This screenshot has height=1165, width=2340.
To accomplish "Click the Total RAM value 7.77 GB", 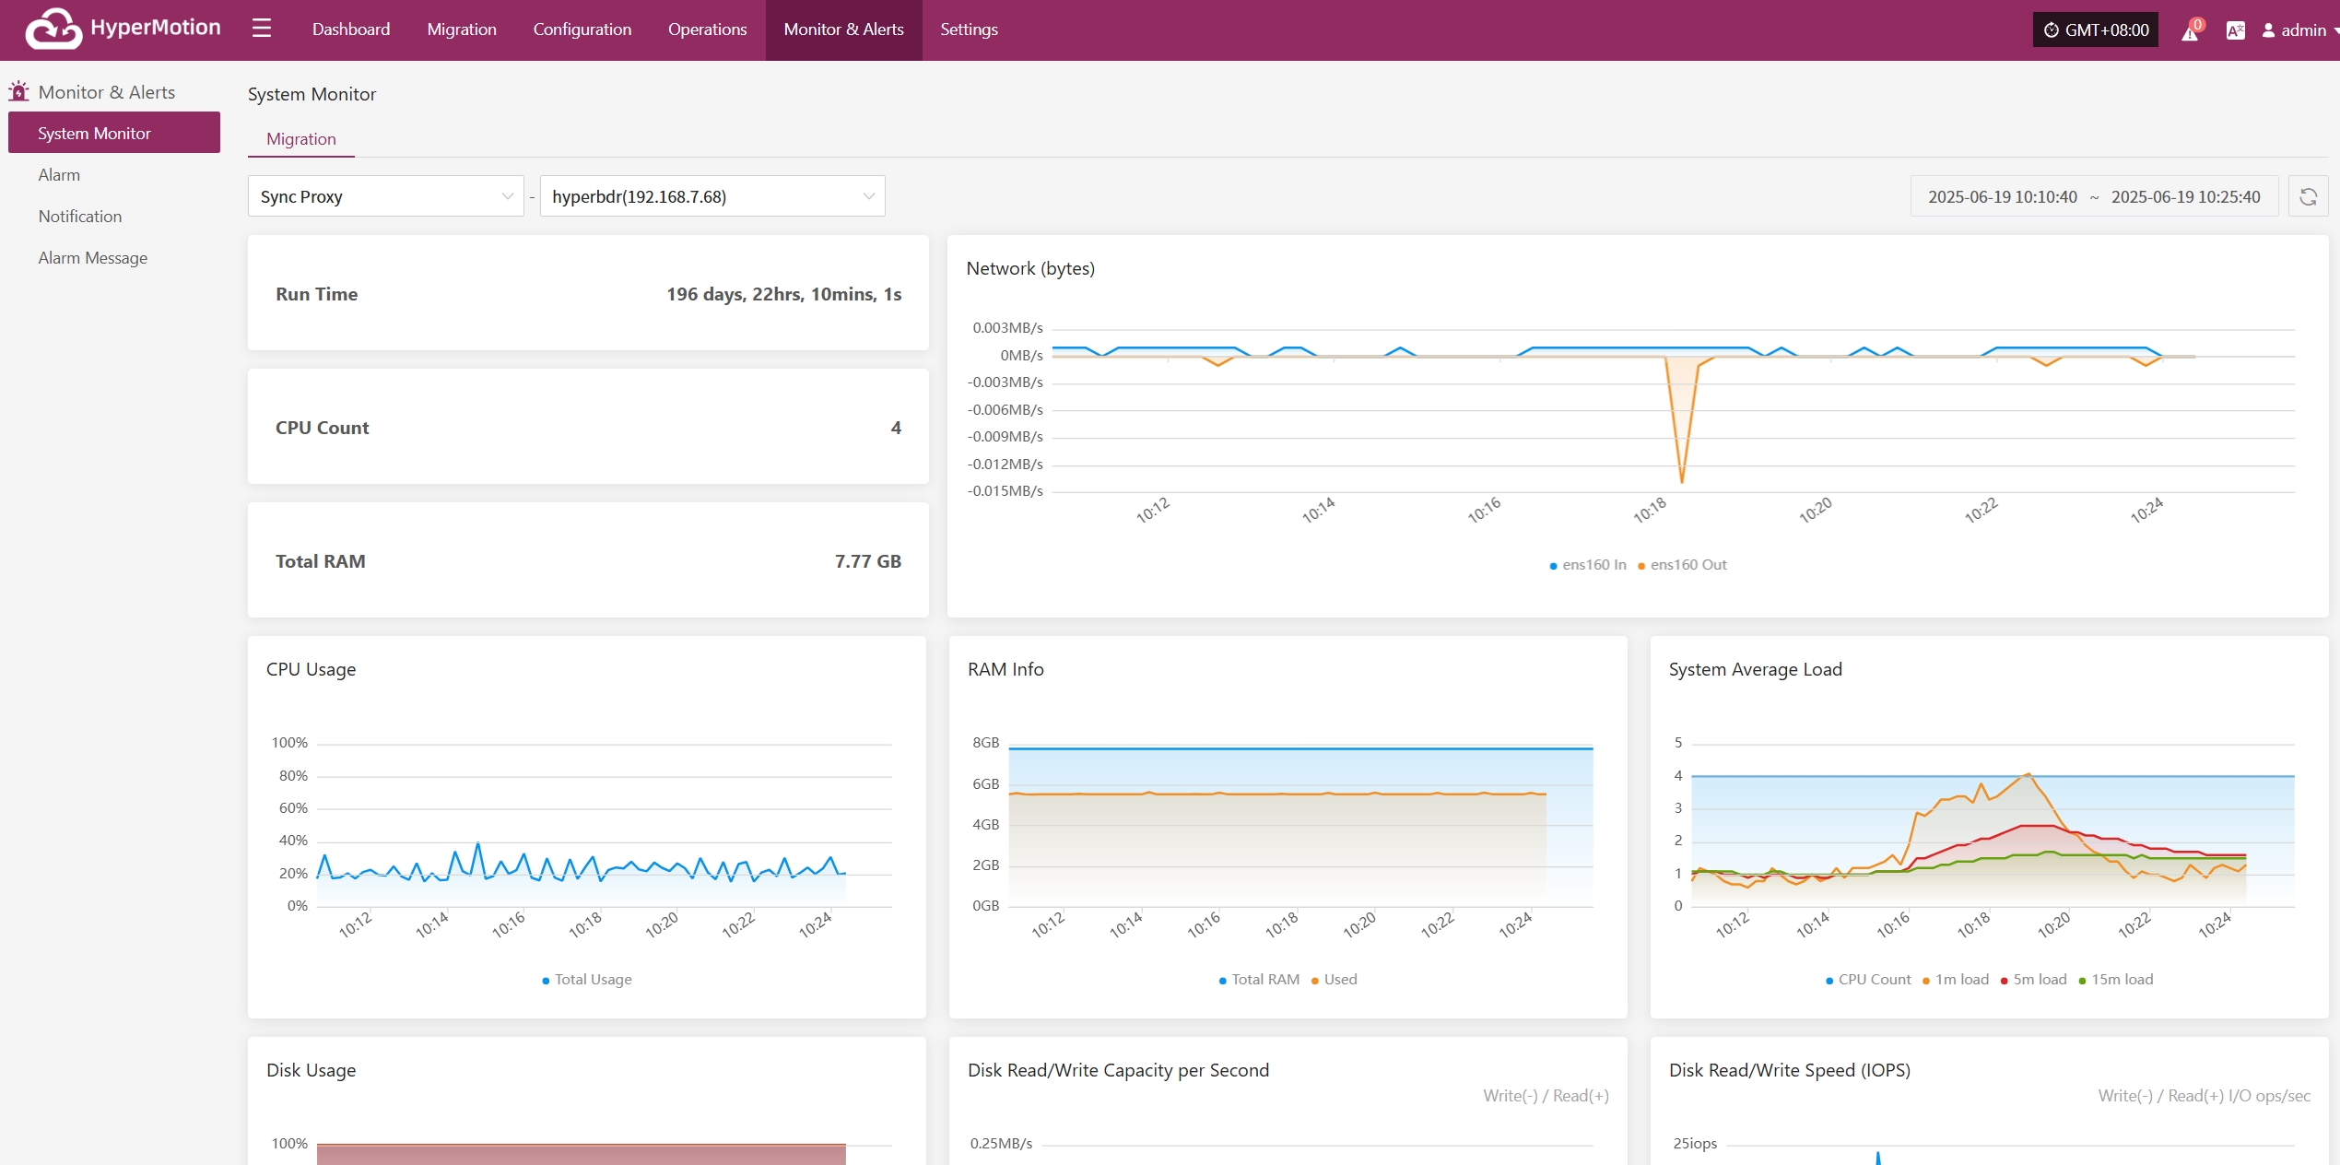I will pos(867,561).
